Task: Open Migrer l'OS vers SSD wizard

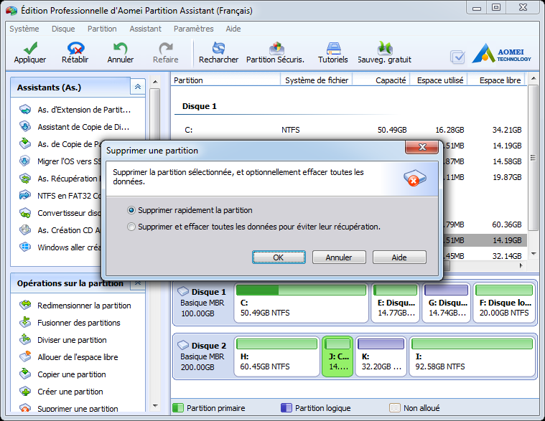Action: click(x=60, y=161)
